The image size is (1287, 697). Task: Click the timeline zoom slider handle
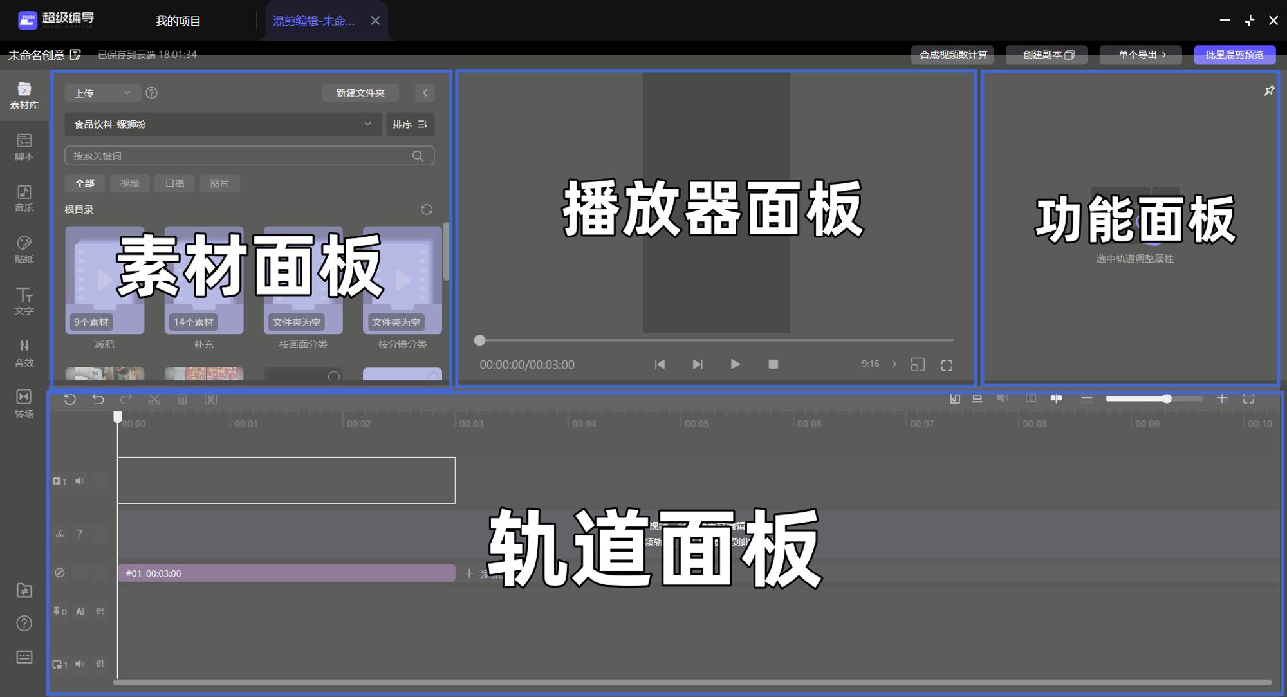point(1167,399)
